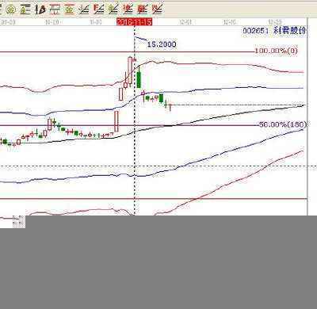Click the gold coin with horizontal lines icon
This screenshot has width=317, height=309.
(x=25, y=10)
